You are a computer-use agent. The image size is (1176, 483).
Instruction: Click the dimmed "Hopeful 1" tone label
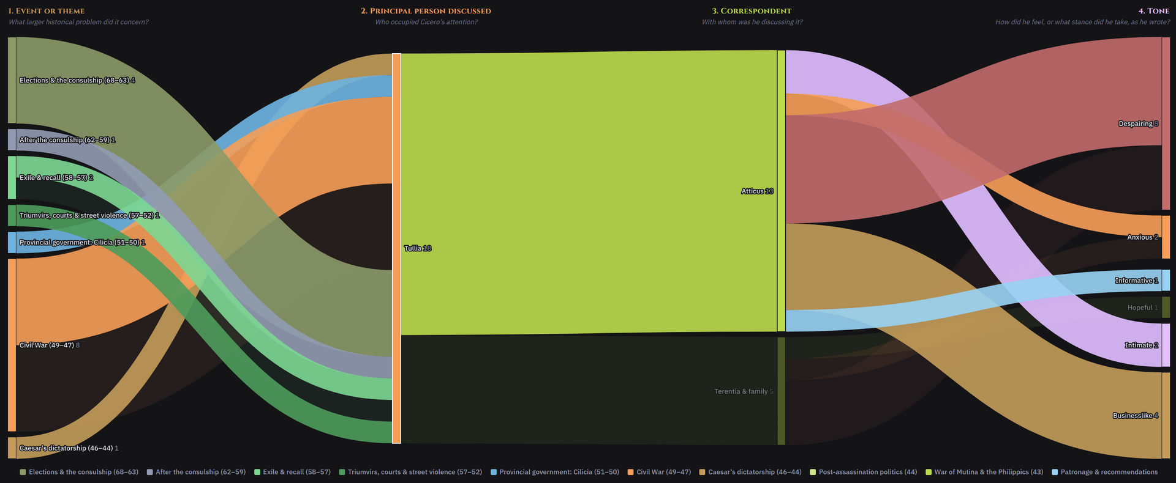coord(1143,308)
